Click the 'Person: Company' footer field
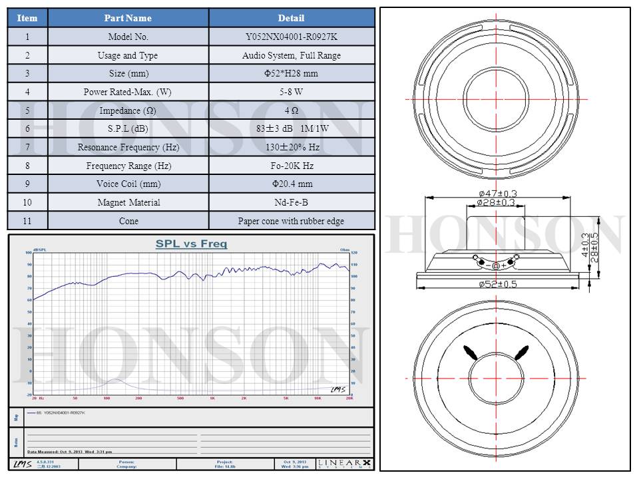Viewport: 639px width, 479px height. click(x=127, y=463)
